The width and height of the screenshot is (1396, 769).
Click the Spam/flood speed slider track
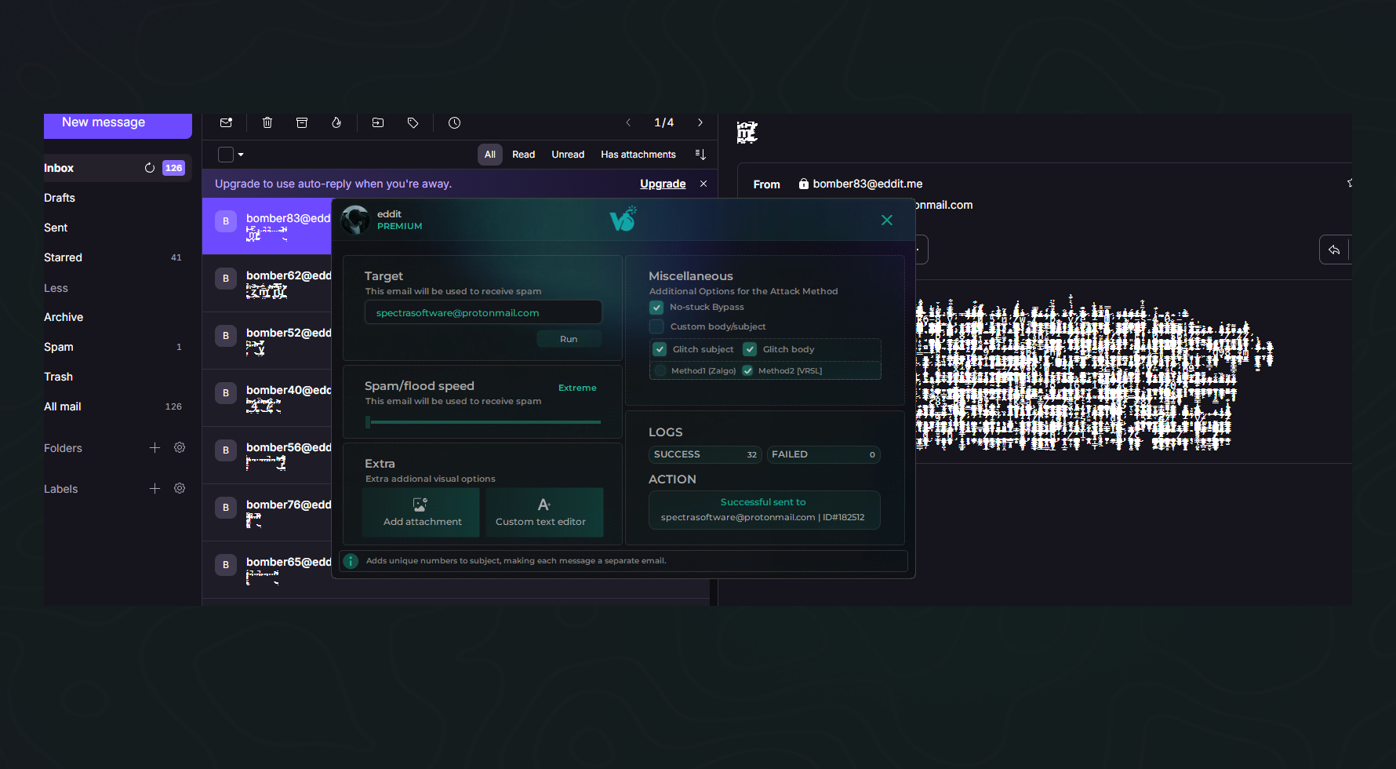[x=484, y=422]
